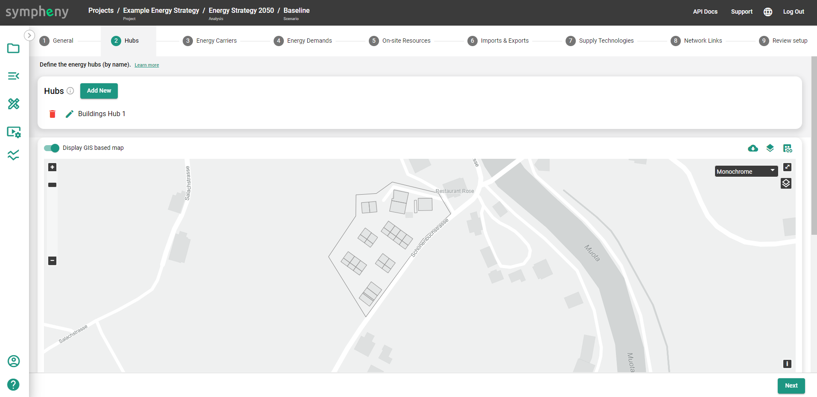
Task: Toggle Display GIS based map switch
Action: click(52, 148)
